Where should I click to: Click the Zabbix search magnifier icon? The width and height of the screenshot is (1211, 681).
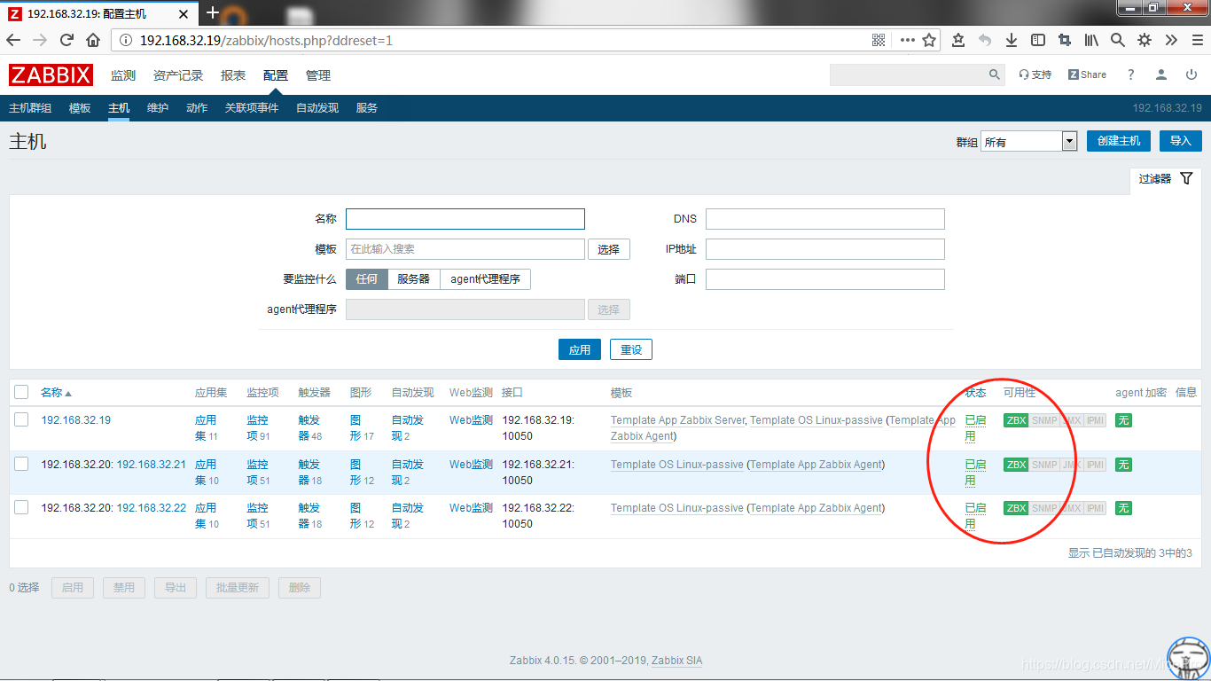pos(994,75)
